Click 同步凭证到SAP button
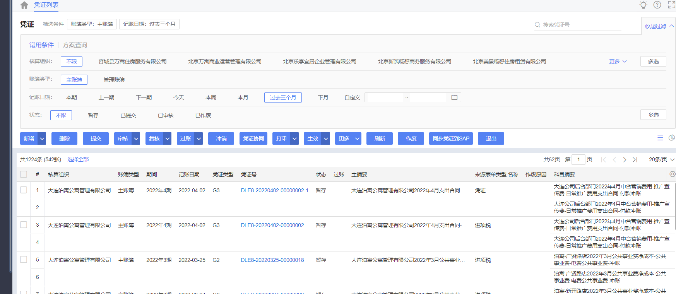This screenshot has height=294, width=676. (451, 138)
